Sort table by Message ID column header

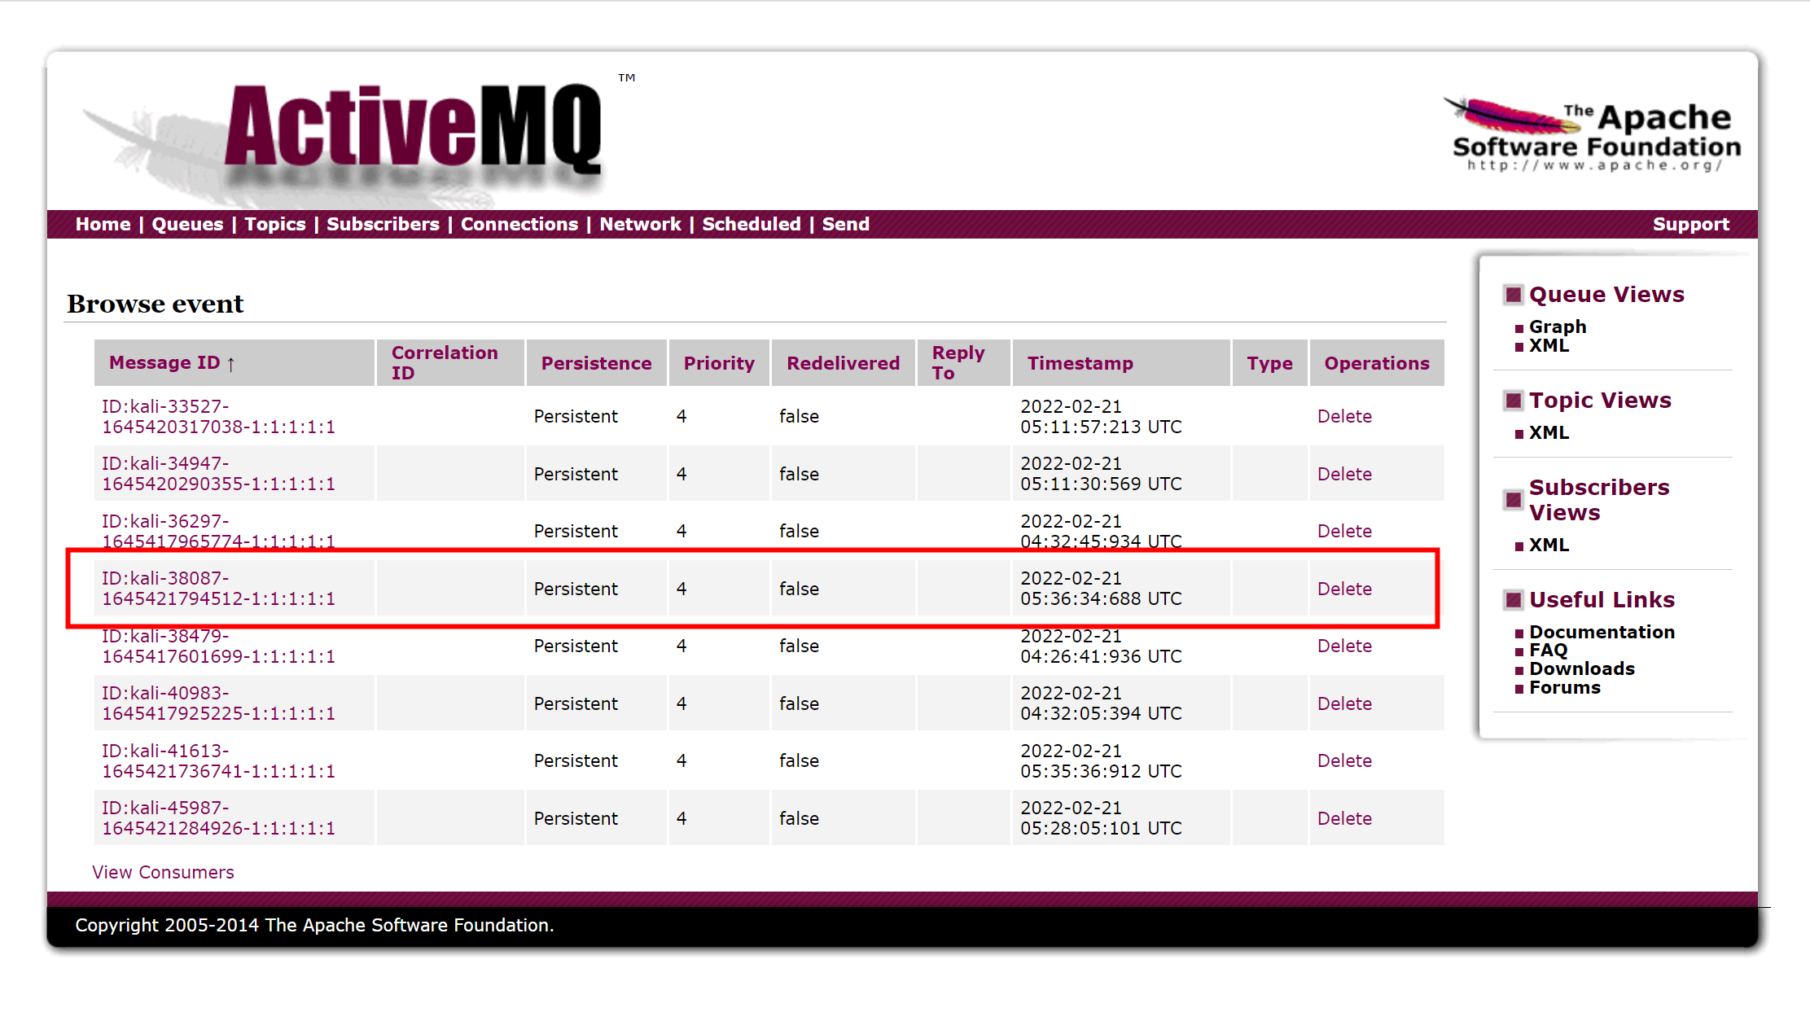(x=164, y=363)
